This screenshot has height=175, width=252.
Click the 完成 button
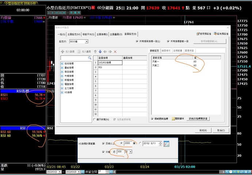[201, 130]
